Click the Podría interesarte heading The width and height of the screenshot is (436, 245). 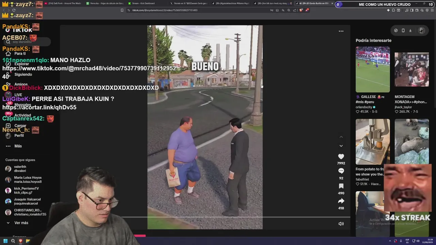[373, 40]
